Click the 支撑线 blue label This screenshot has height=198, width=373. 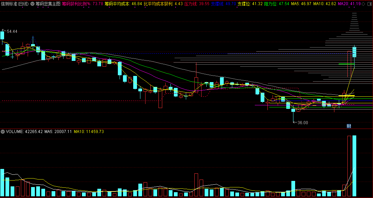pyautogui.click(x=224, y=4)
